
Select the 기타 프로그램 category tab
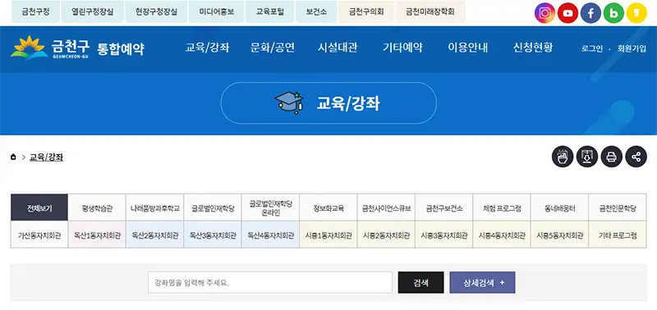(x=618, y=235)
